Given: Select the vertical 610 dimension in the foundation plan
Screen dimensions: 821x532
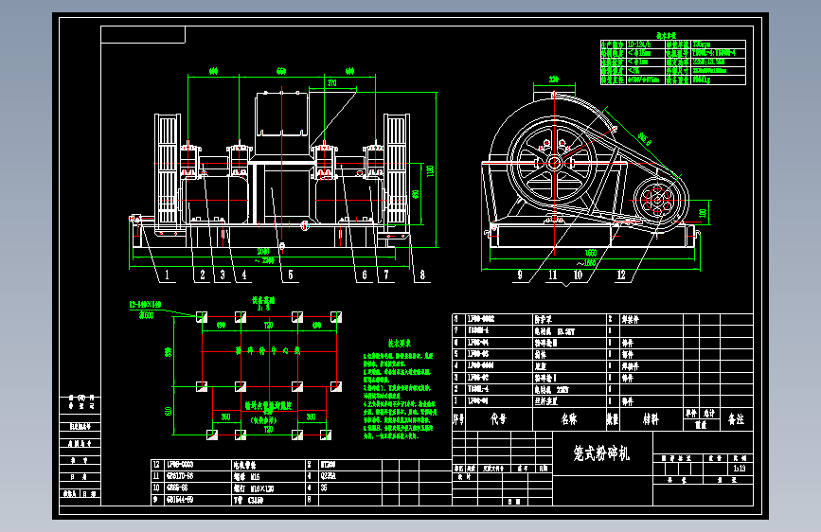Looking at the screenshot, I should click(x=168, y=411).
